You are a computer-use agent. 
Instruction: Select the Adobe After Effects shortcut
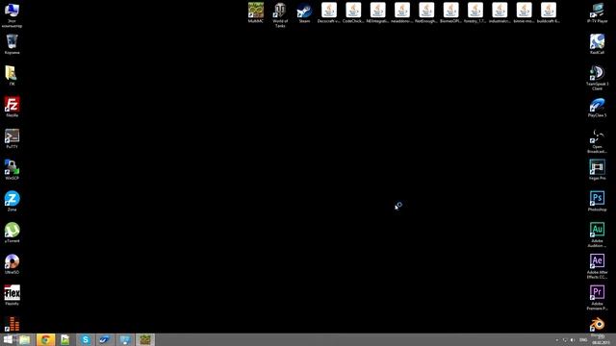(597, 266)
